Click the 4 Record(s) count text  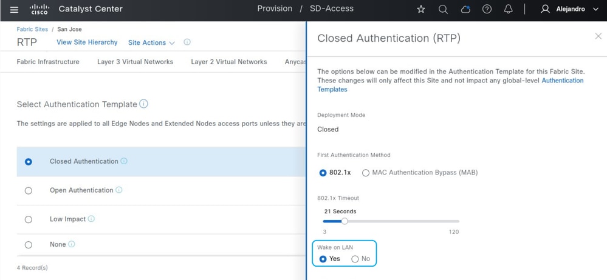click(33, 268)
